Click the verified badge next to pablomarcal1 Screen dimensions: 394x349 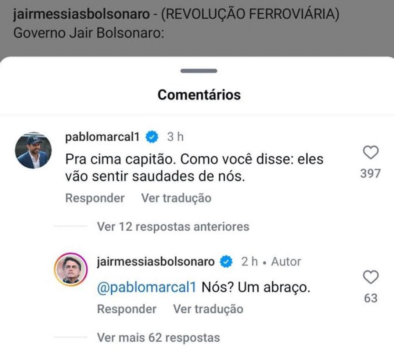151,135
